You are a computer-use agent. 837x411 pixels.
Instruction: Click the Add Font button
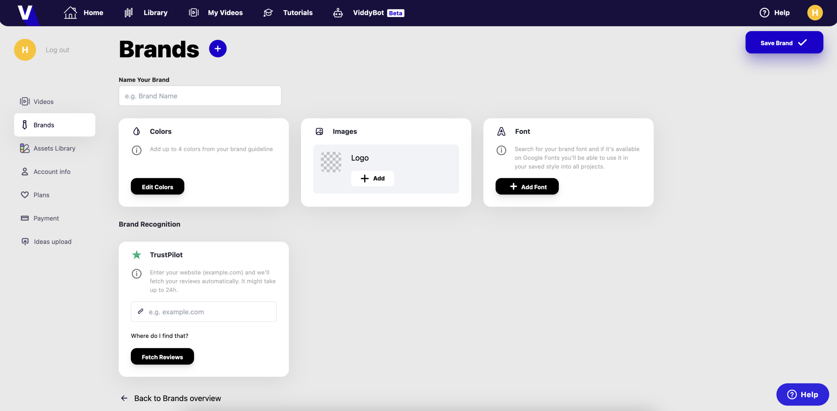(x=527, y=187)
